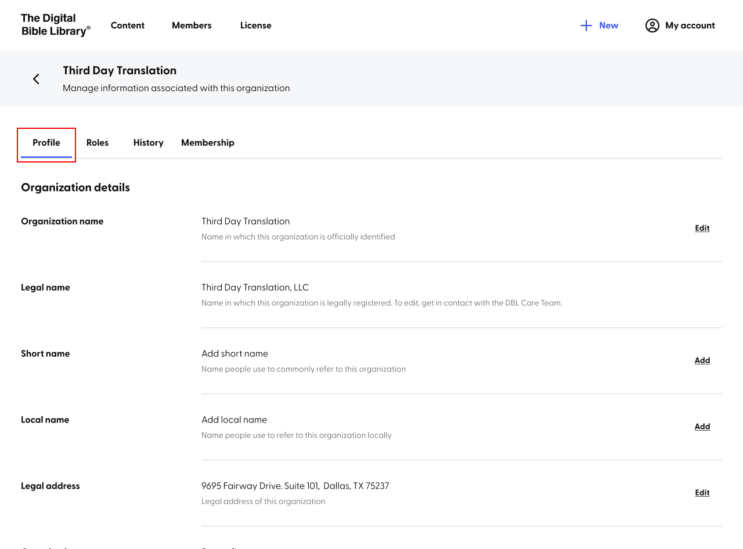This screenshot has height=549, width=743.
Task: Click the value Third Day Translation, LLC
Action: click(x=255, y=287)
